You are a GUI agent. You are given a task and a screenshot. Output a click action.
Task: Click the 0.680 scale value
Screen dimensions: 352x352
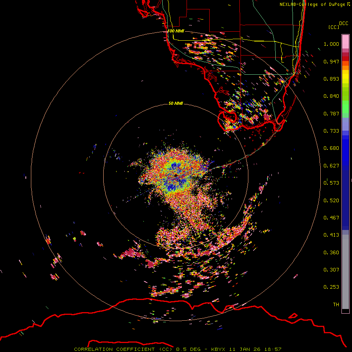[x=331, y=148]
